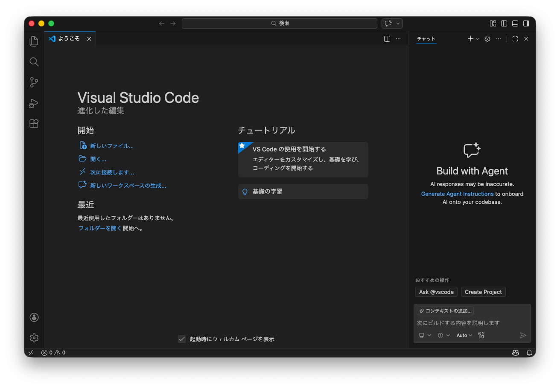The height and width of the screenshot is (389, 560).
Task: Click the open folder icon beside 開く
Action: [83, 159]
